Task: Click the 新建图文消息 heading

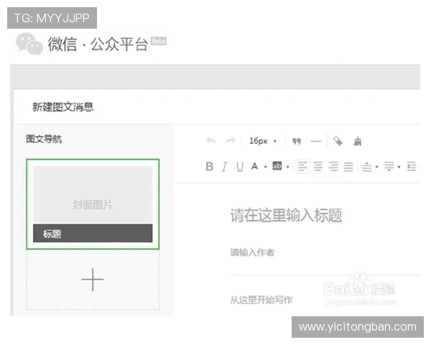Action: pos(63,107)
